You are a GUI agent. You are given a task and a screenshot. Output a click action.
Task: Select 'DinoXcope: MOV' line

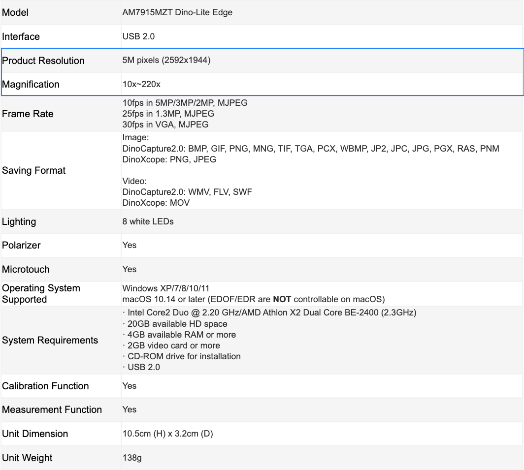156,203
